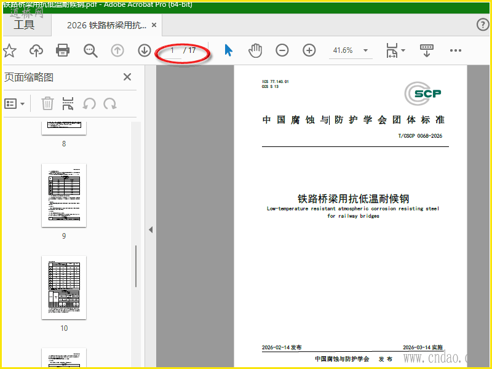Click the ICS 77.140.01 code text
Image resolution: width=492 pixels, height=369 pixels.
tap(275, 82)
